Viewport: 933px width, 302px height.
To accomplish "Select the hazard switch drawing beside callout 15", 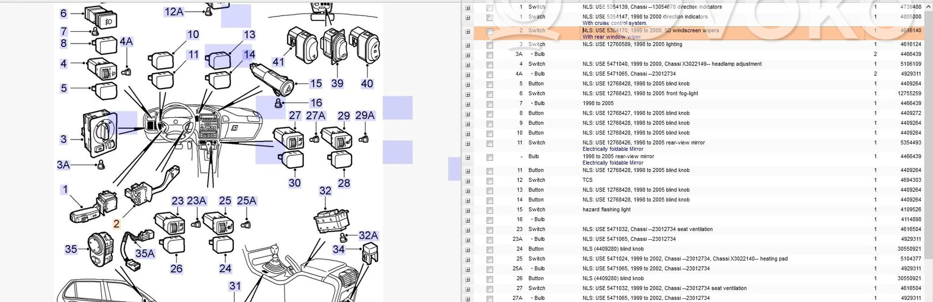I will click(x=269, y=77).
